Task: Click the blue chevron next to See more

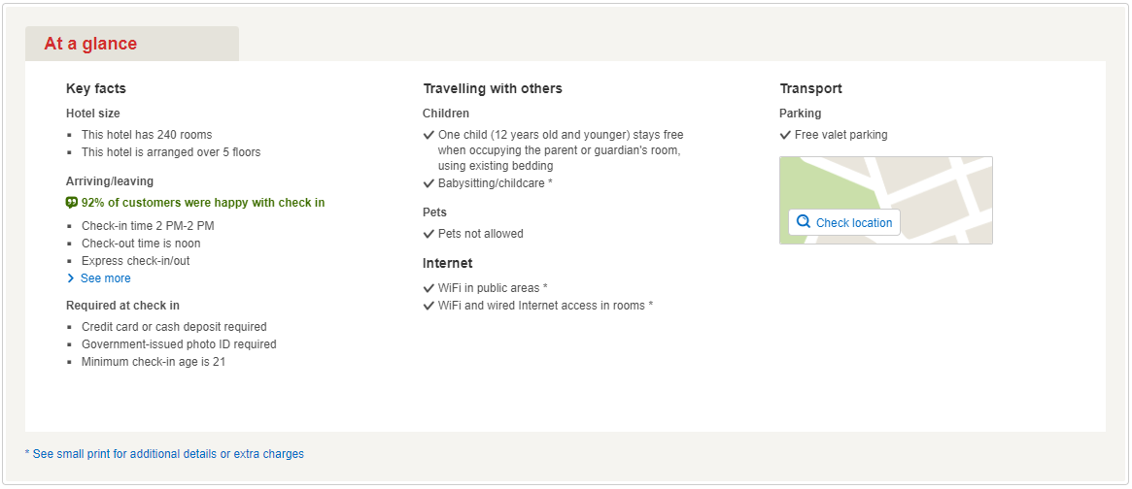Action: 71,278
